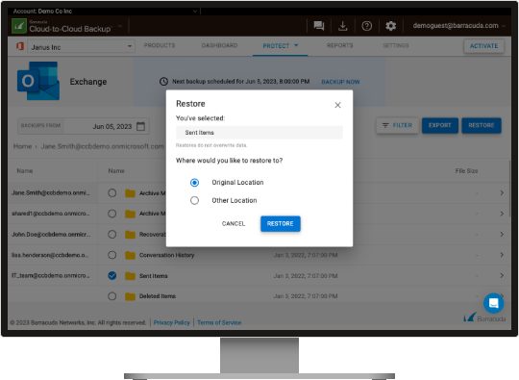Image resolution: width=519 pixels, height=380 pixels.
Task: Click the Backups From date field
Action: (83, 126)
